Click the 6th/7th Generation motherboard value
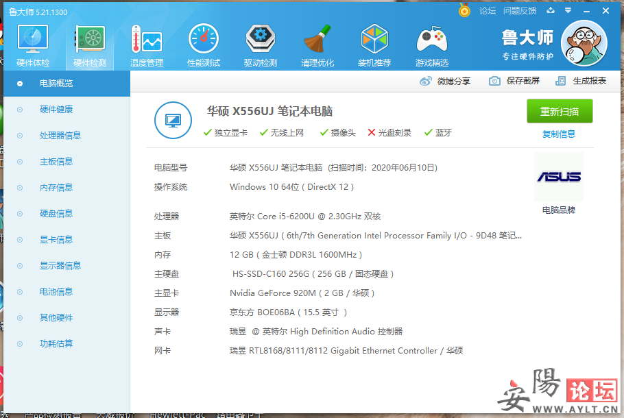This screenshot has height=418, width=624. (x=376, y=236)
